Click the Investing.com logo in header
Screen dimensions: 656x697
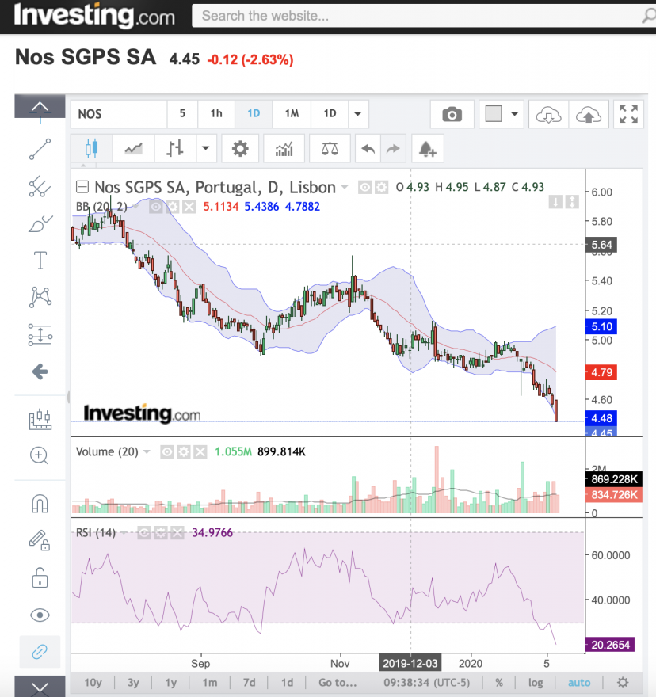point(94,16)
